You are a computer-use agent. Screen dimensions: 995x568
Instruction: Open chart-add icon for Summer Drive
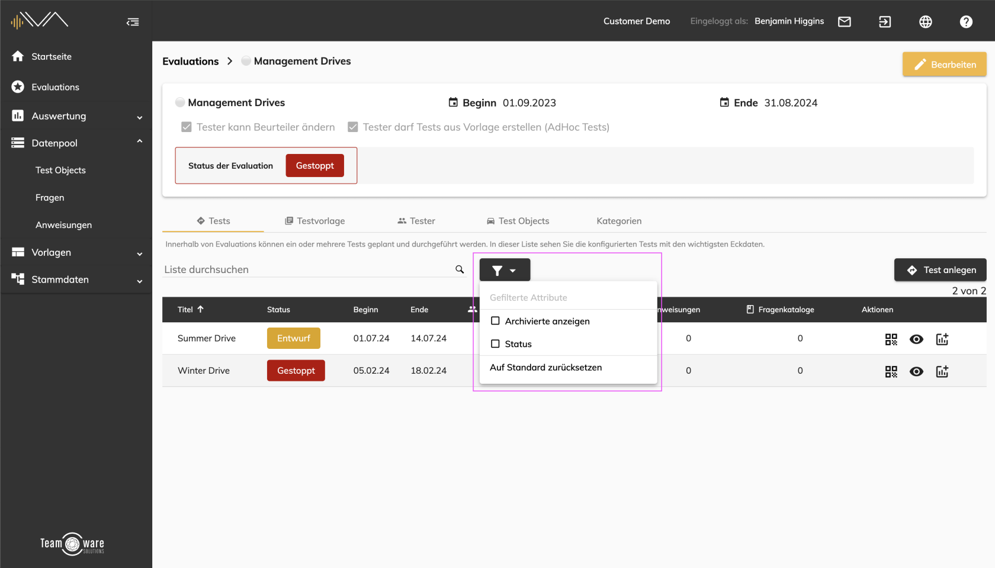tap(942, 339)
